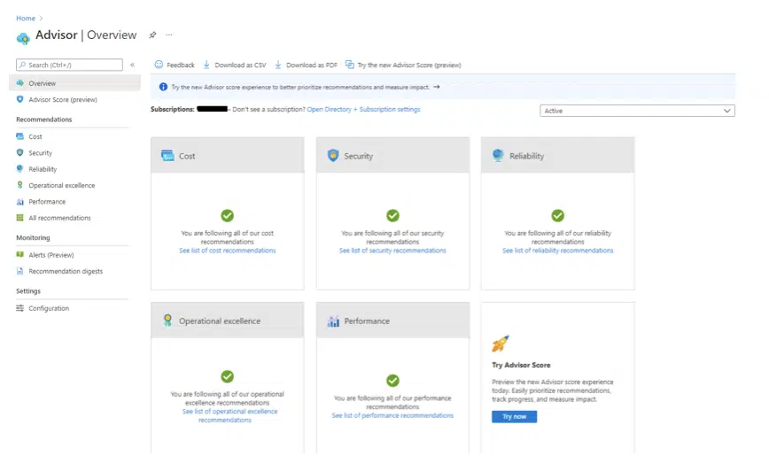Follow the arrow at end of info banner

[x=437, y=87]
